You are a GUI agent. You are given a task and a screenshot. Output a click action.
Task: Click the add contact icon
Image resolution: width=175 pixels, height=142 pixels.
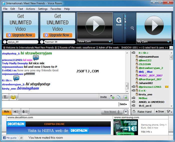click(112, 97)
